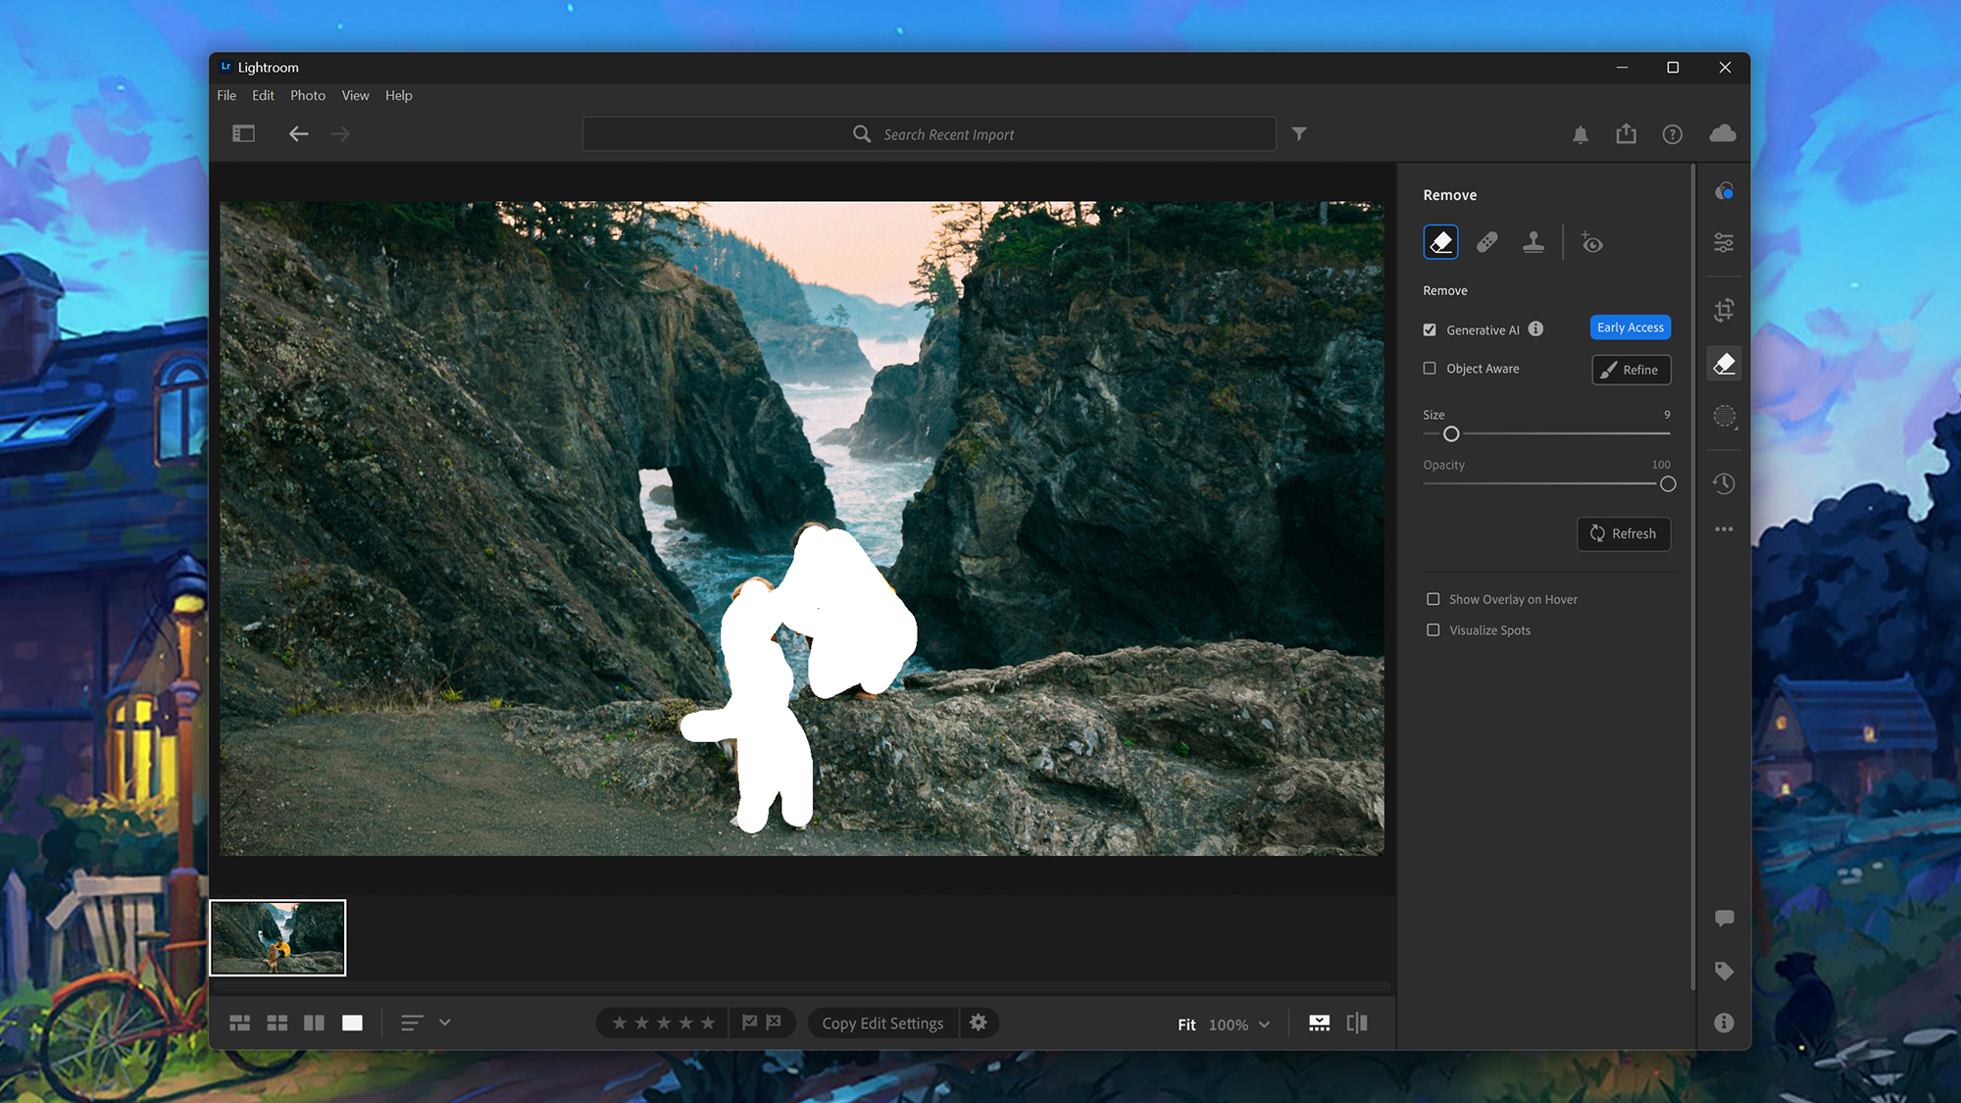Disable the Generative AI checkbox
This screenshot has height=1103, width=1961.
tap(1430, 330)
